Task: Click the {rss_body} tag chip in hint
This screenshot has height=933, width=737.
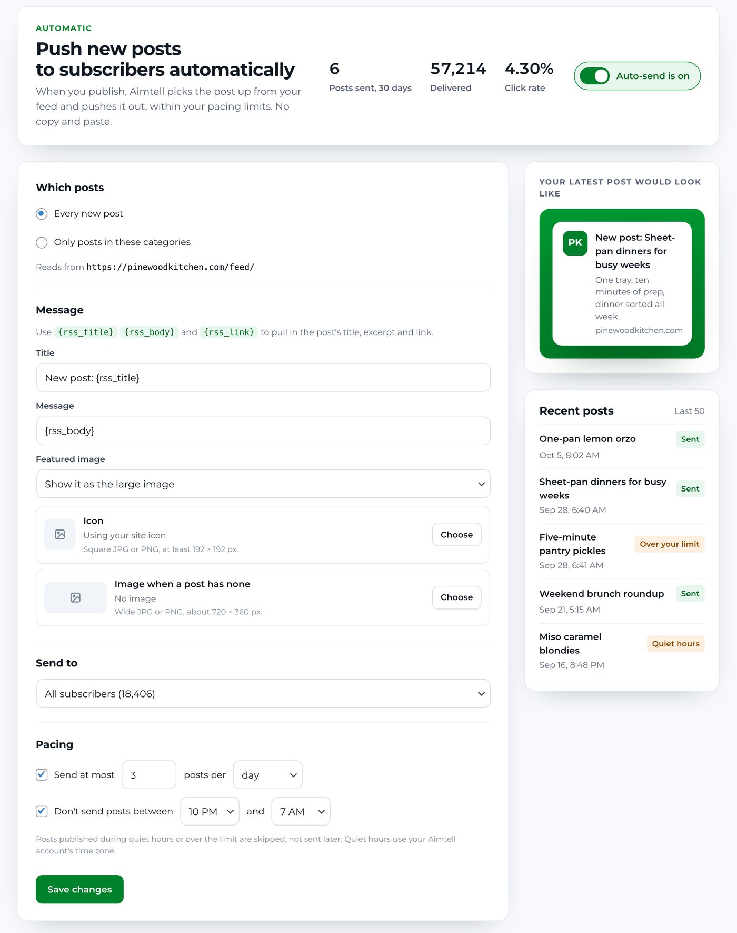Action: [150, 332]
